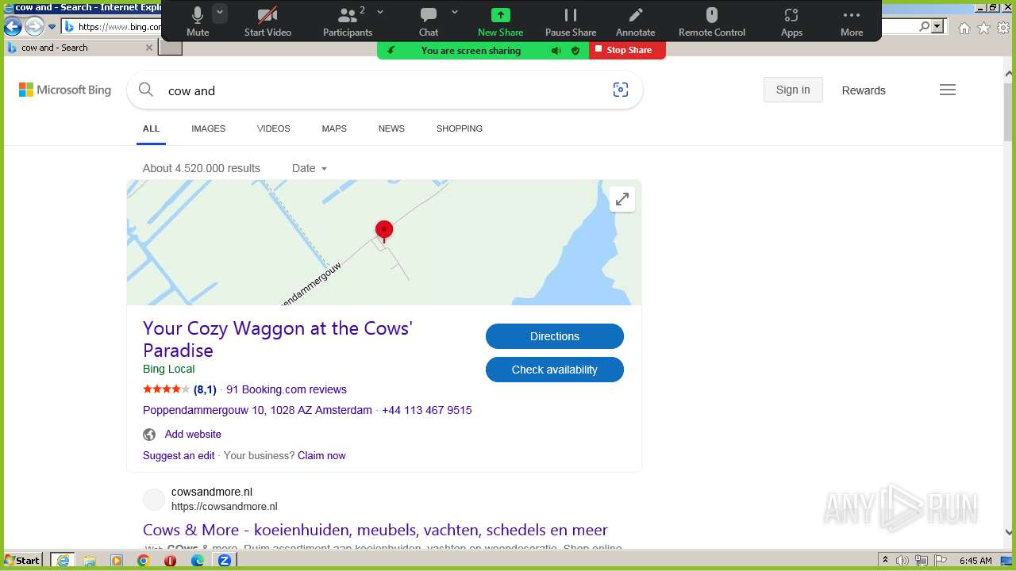
Task: Switch to the NEWS tab
Action: pyautogui.click(x=391, y=128)
